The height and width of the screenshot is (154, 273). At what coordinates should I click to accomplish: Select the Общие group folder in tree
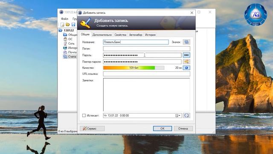[x=70, y=35]
